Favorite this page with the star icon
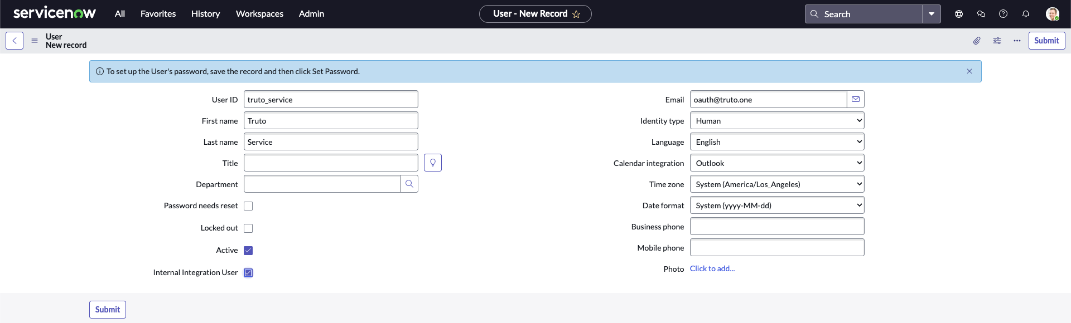 [x=576, y=14]
